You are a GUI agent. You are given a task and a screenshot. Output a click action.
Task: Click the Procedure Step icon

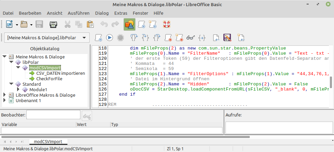[x=134, y=38]
